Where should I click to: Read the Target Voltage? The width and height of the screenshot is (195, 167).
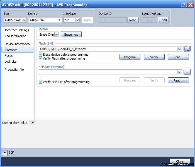[163, 20]
